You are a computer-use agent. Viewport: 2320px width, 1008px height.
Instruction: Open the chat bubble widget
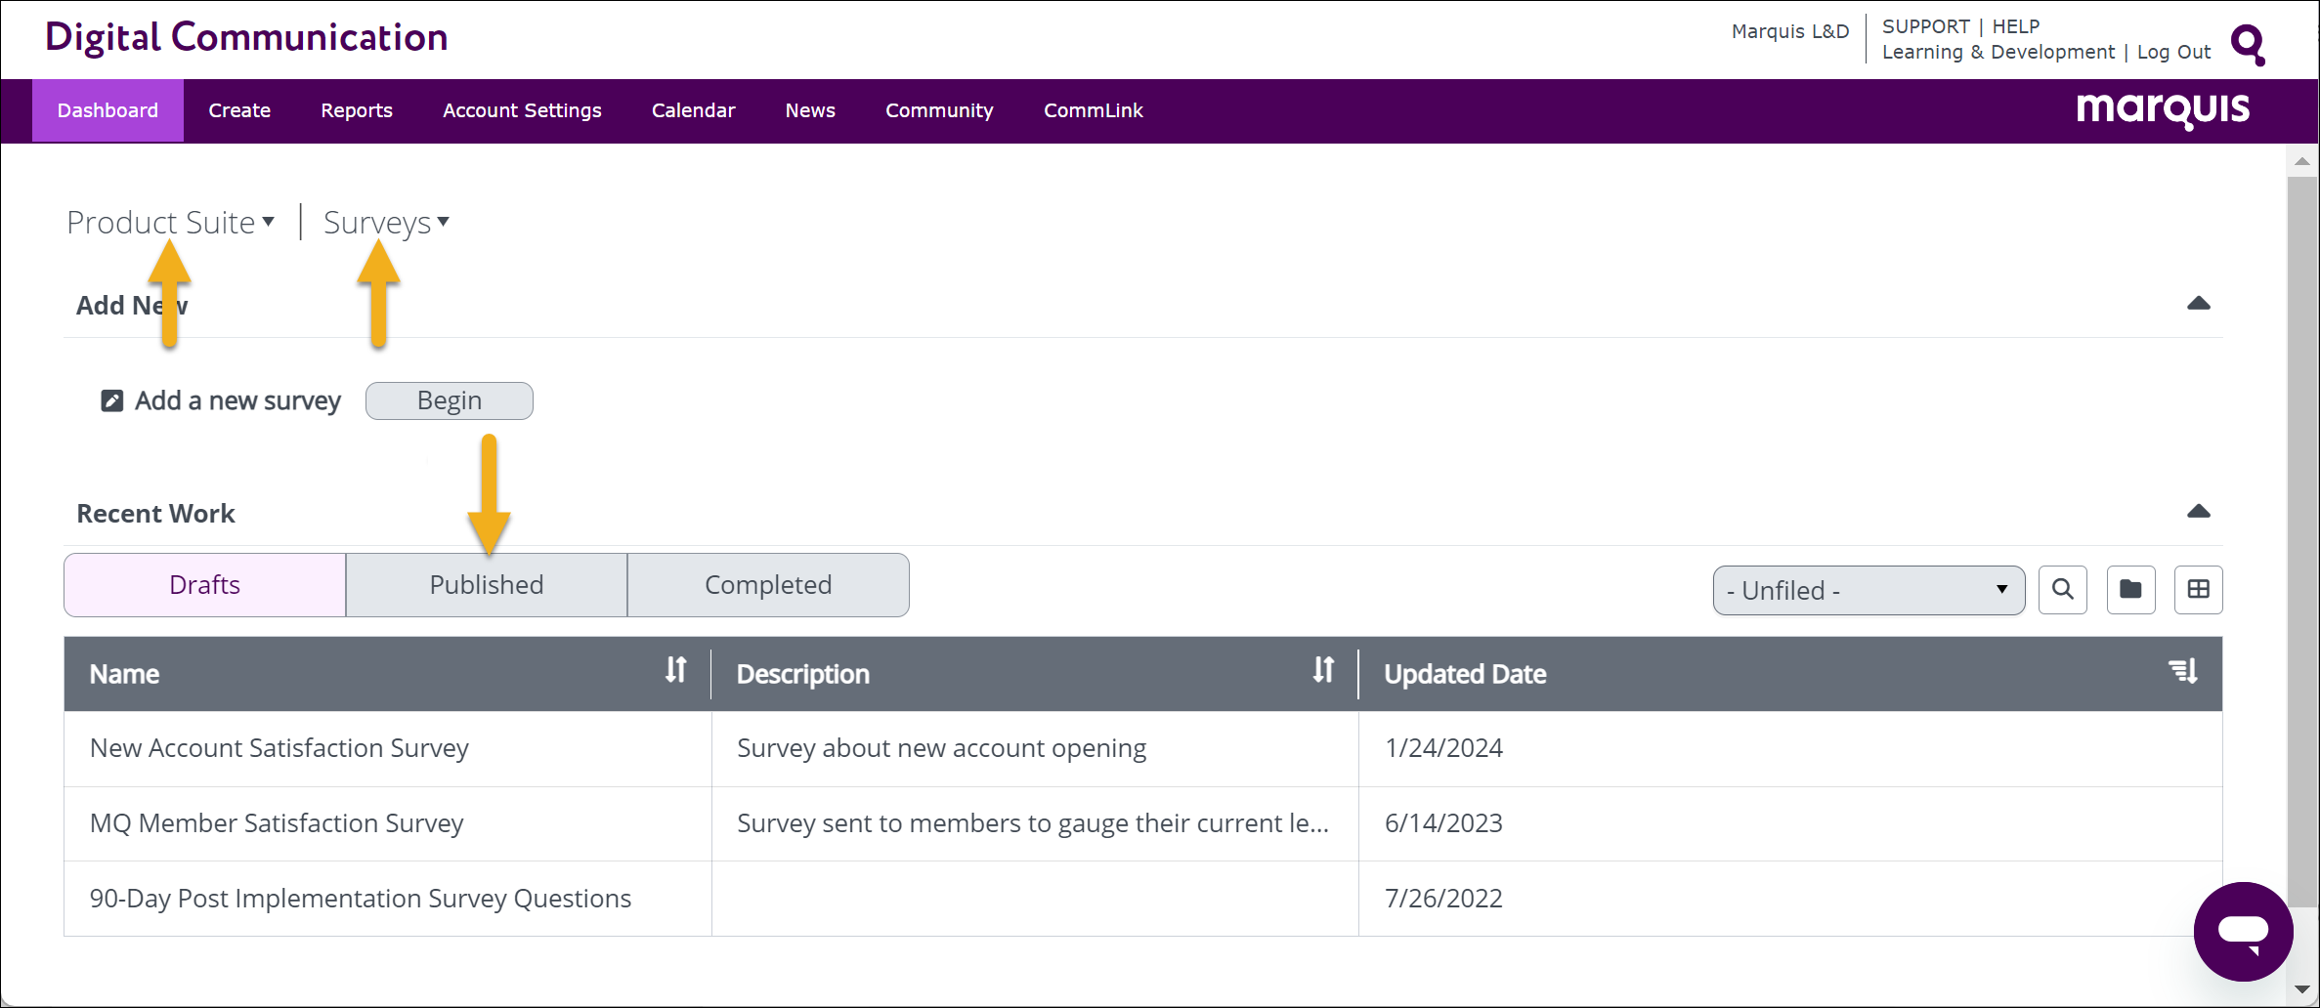2243,931
